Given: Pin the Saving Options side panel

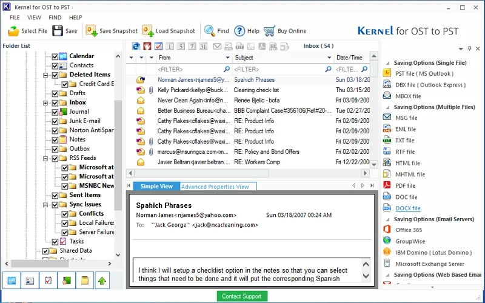Looking at the screenshot, I should (469, 48).
